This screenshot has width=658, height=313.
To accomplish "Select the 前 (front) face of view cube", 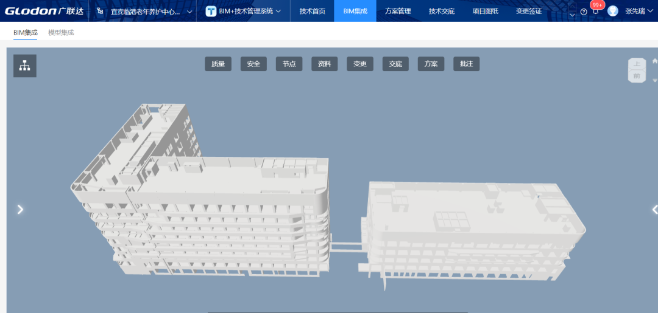I will coord(637,76).
